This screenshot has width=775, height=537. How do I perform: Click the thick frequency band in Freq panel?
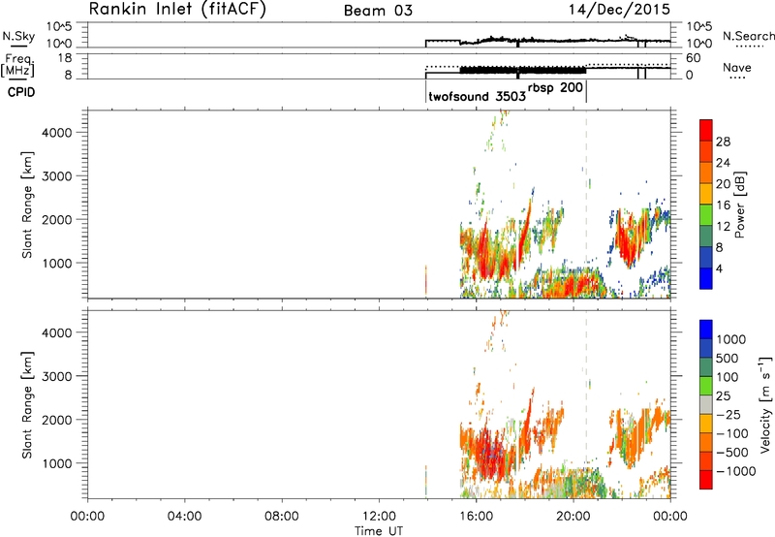pyautogui.click(x=523, y=70)
